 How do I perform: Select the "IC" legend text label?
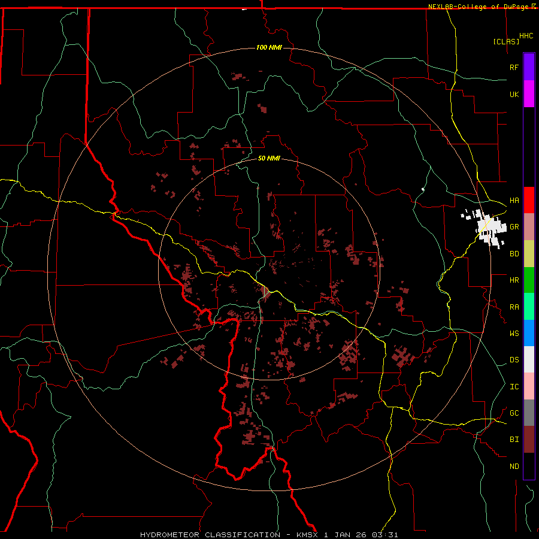(x=514, y=387)
